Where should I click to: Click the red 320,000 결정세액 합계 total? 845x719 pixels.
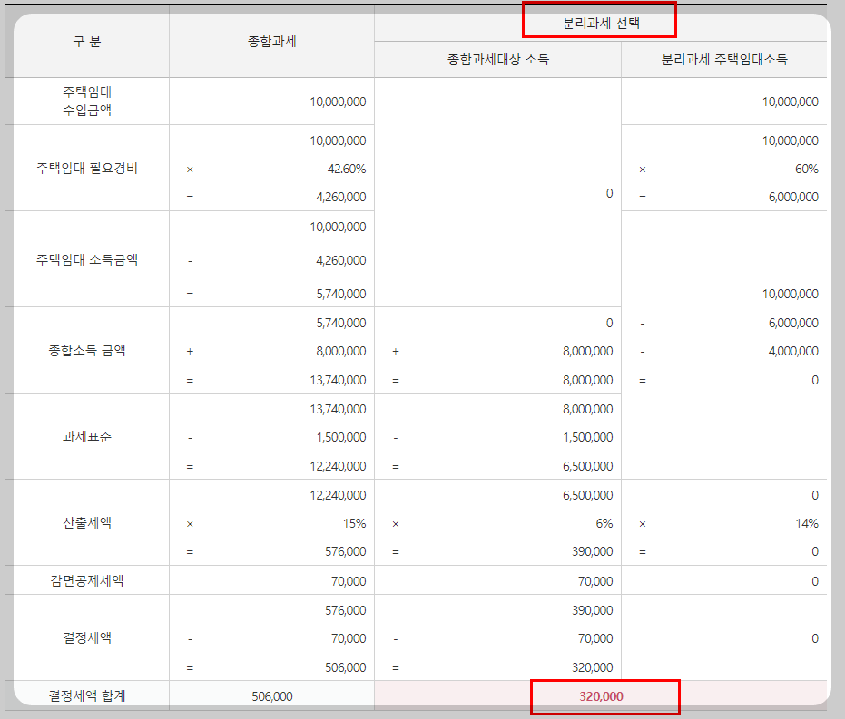pos(601,696)
